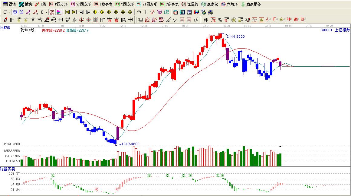Screen dimensions: 351x196
Task: Jump to first bar with skip-back arrow
Action: [x=67, y=12]
